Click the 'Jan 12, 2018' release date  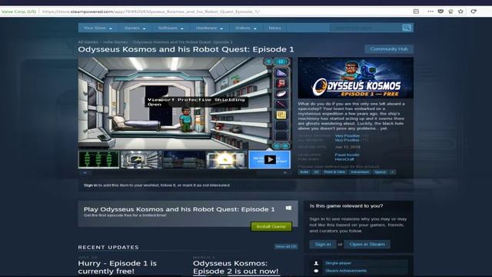click(347, 147)
